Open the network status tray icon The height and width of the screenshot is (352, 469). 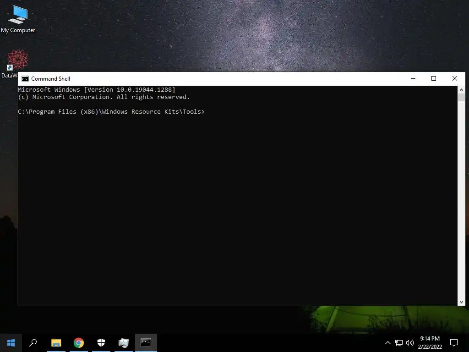click(x=399, y=343)
